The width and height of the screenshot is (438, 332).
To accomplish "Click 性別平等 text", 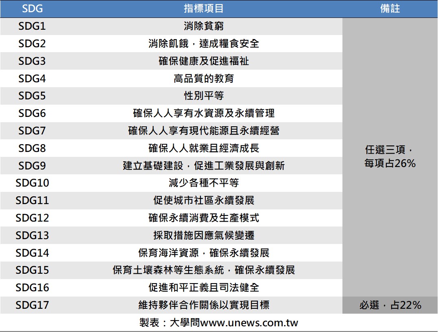I will [x=204, y=96].
